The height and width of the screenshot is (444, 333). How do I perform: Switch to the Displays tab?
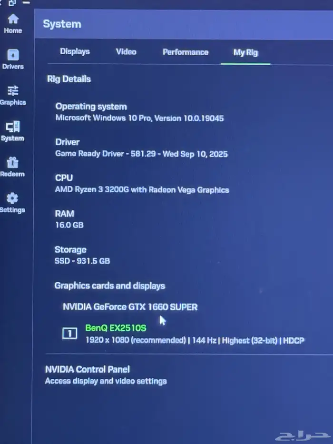(75, 52)
